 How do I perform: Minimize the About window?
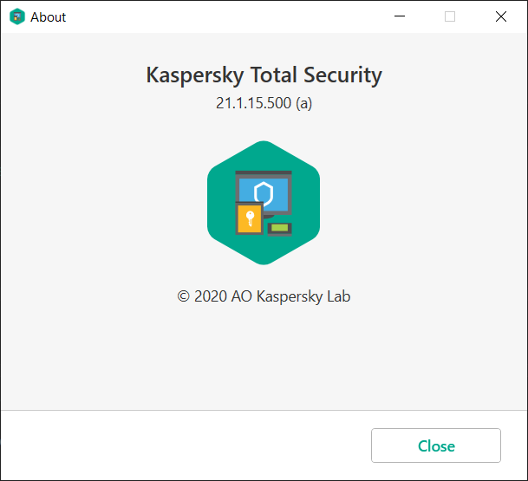[400, 16]
